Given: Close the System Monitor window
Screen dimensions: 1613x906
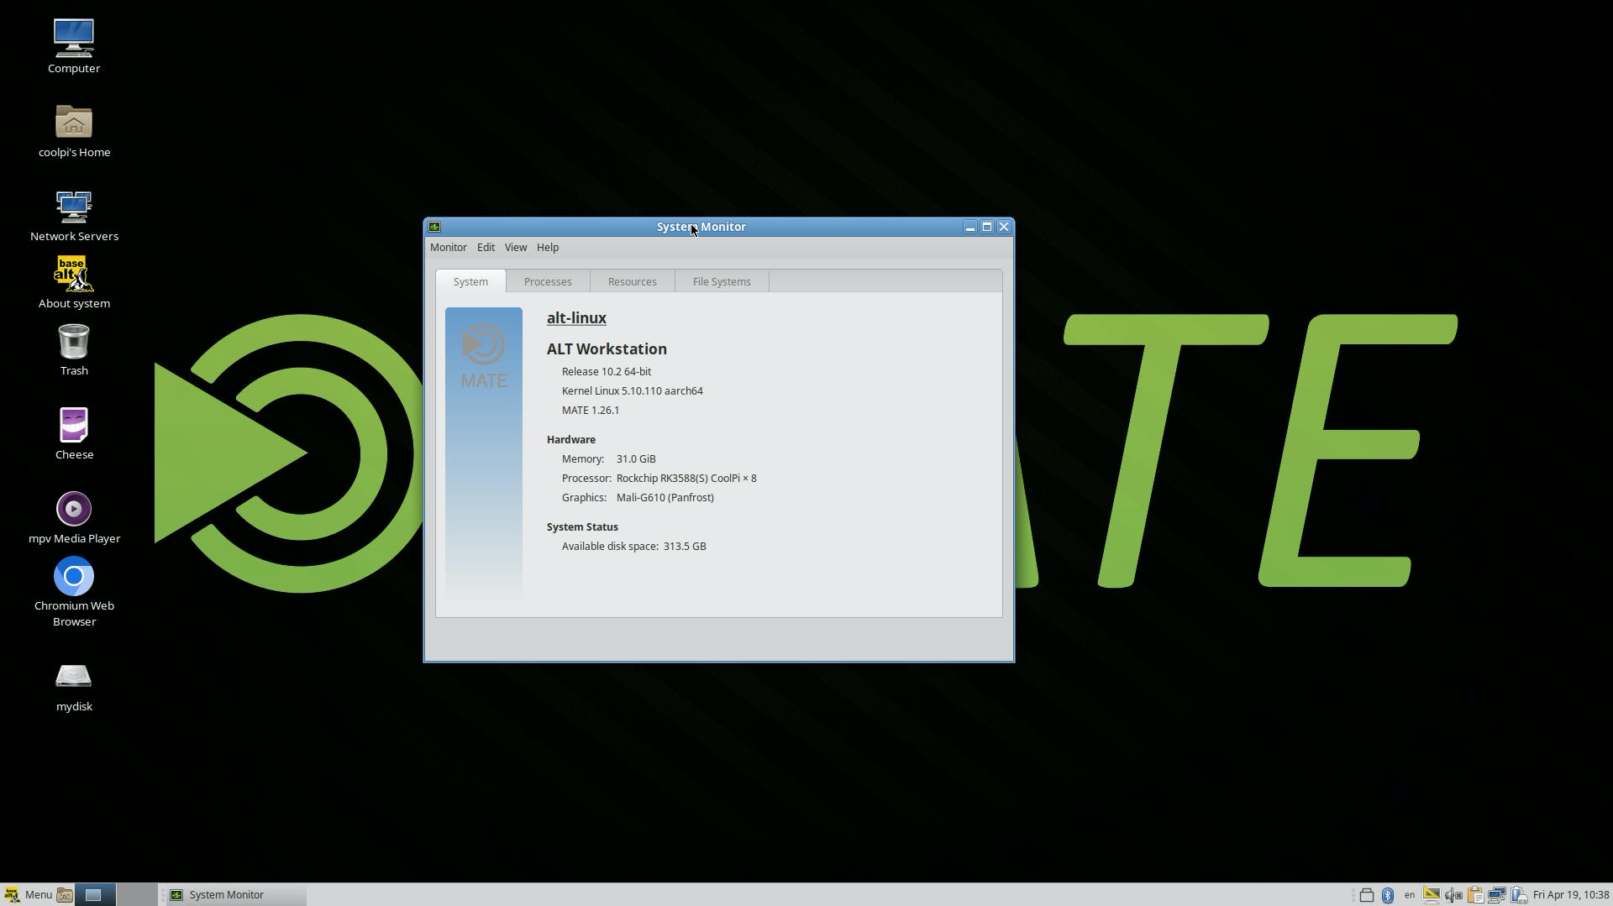Looking at the screenshot, I should click(1004, 227).
